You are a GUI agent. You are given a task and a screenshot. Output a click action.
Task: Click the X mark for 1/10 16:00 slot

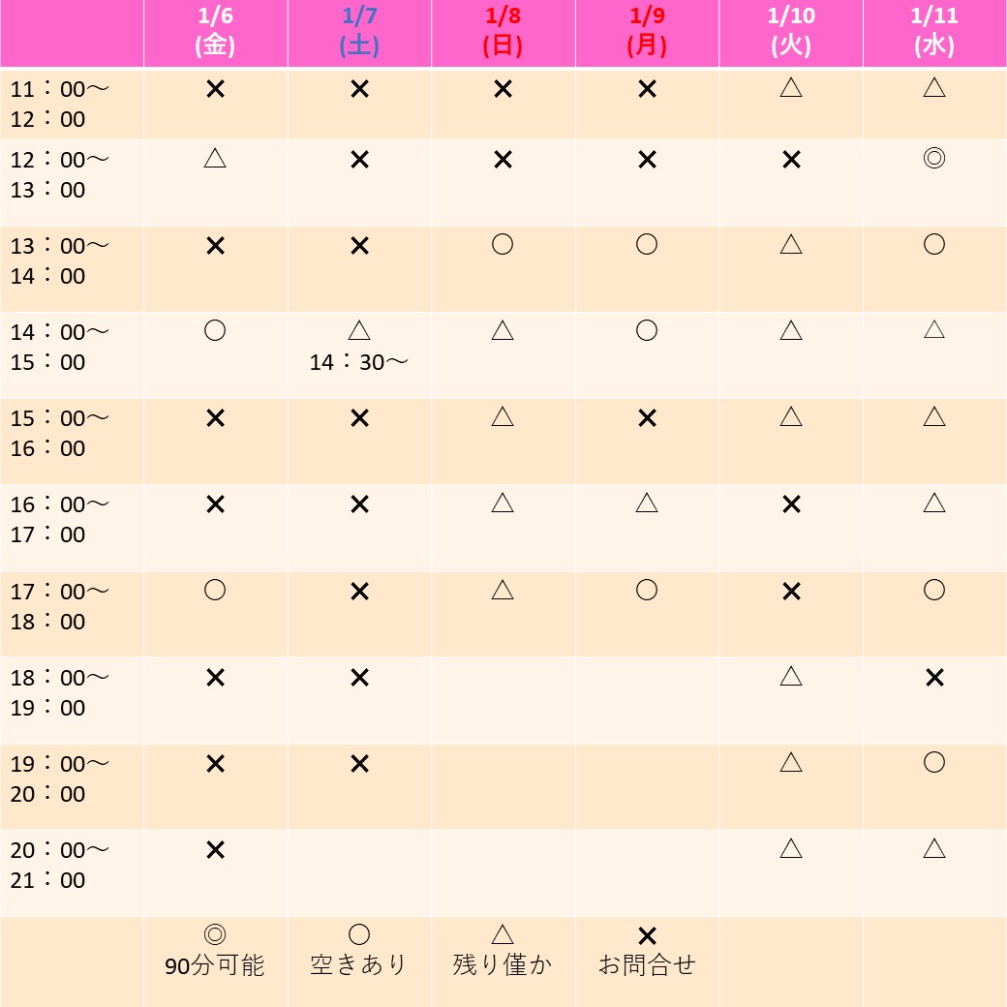click(x=791, y=504)
